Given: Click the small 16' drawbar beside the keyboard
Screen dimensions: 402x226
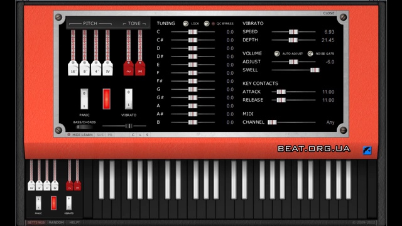Looking at the screenshot, I should tap(31, 186).
